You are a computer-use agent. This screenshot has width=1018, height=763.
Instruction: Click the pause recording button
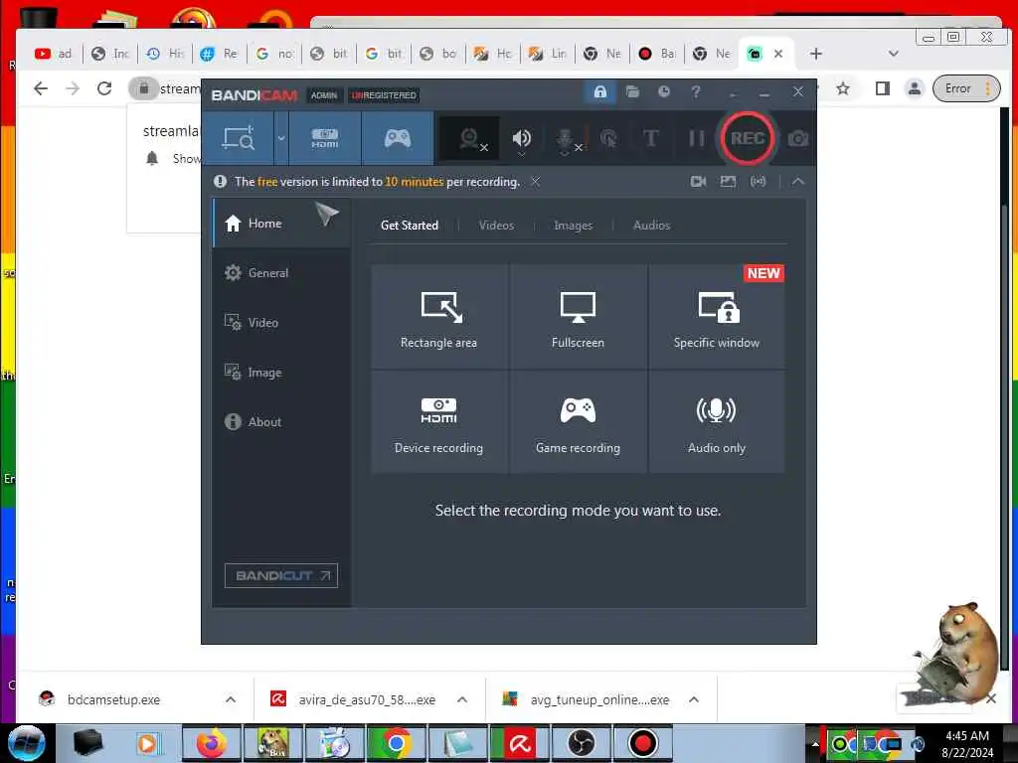pyautogui.click(x=696, y=138)
